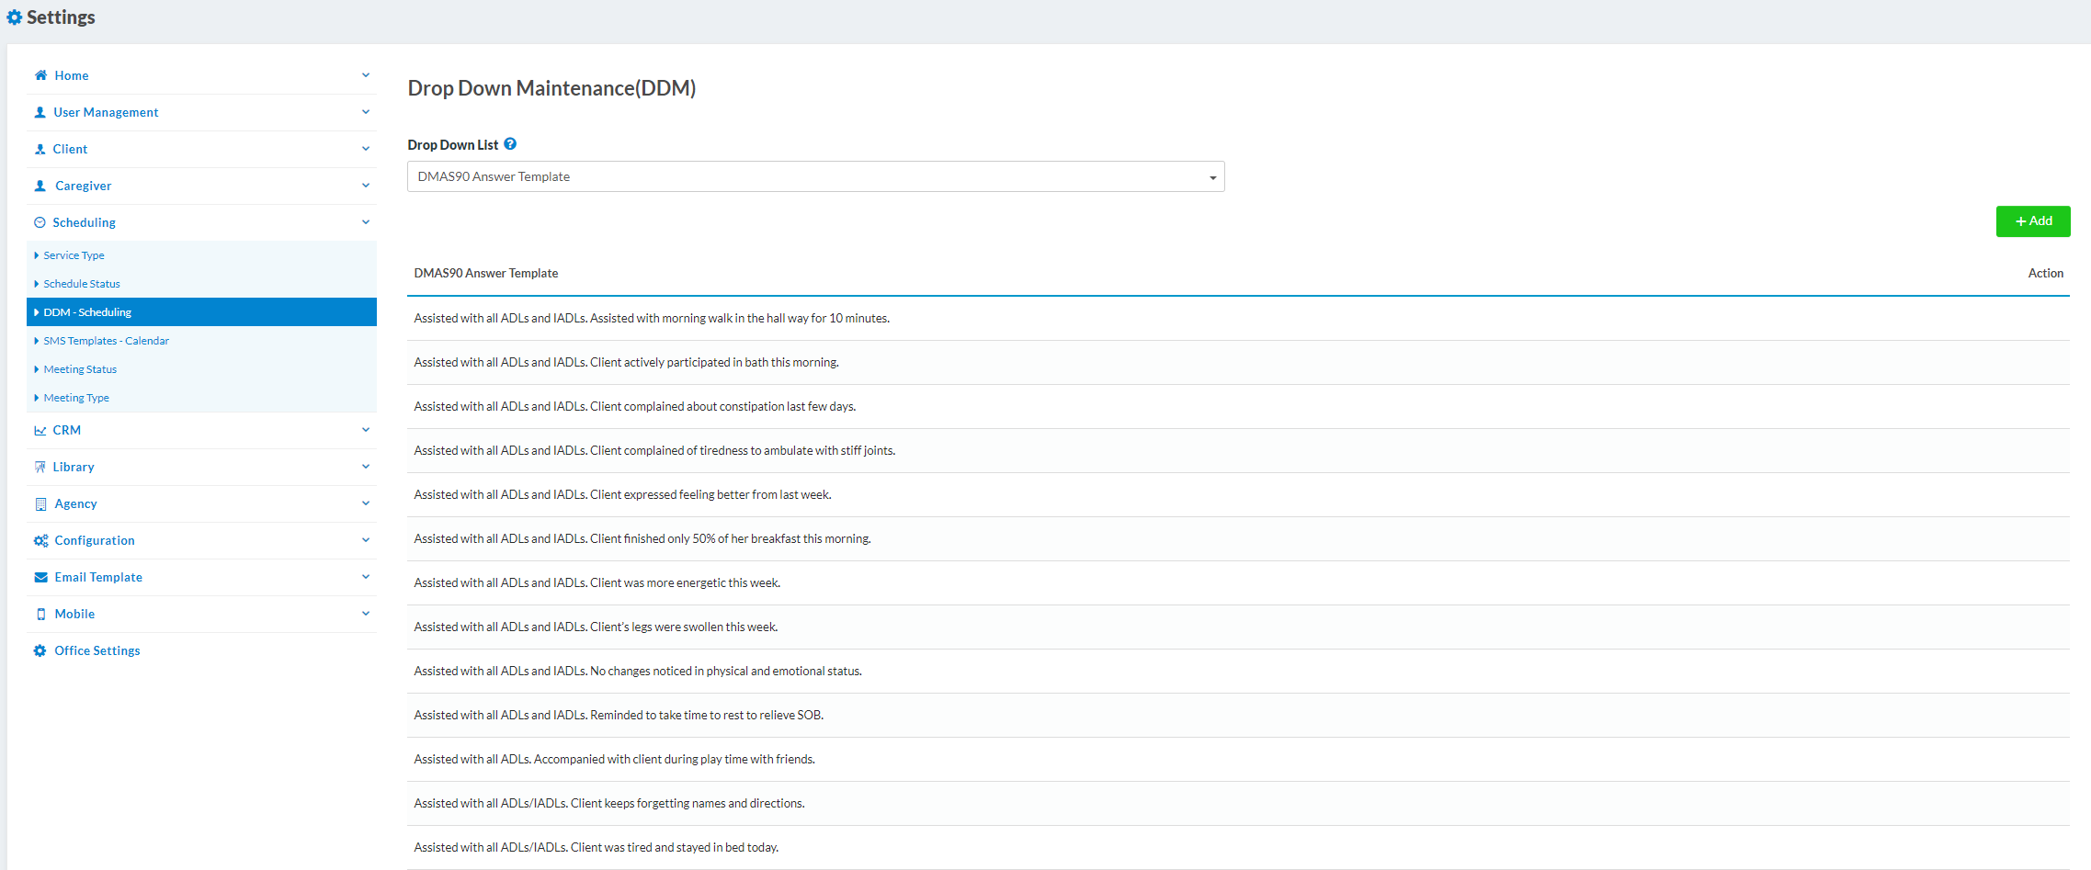Expand the Library section chevron
The image size is (2091, 870).
pyautogui.click(x=366, y=467)
